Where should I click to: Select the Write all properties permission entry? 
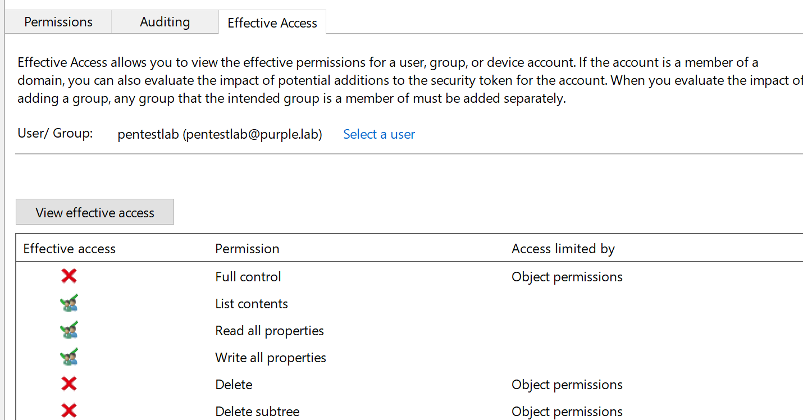pos(271,358)
